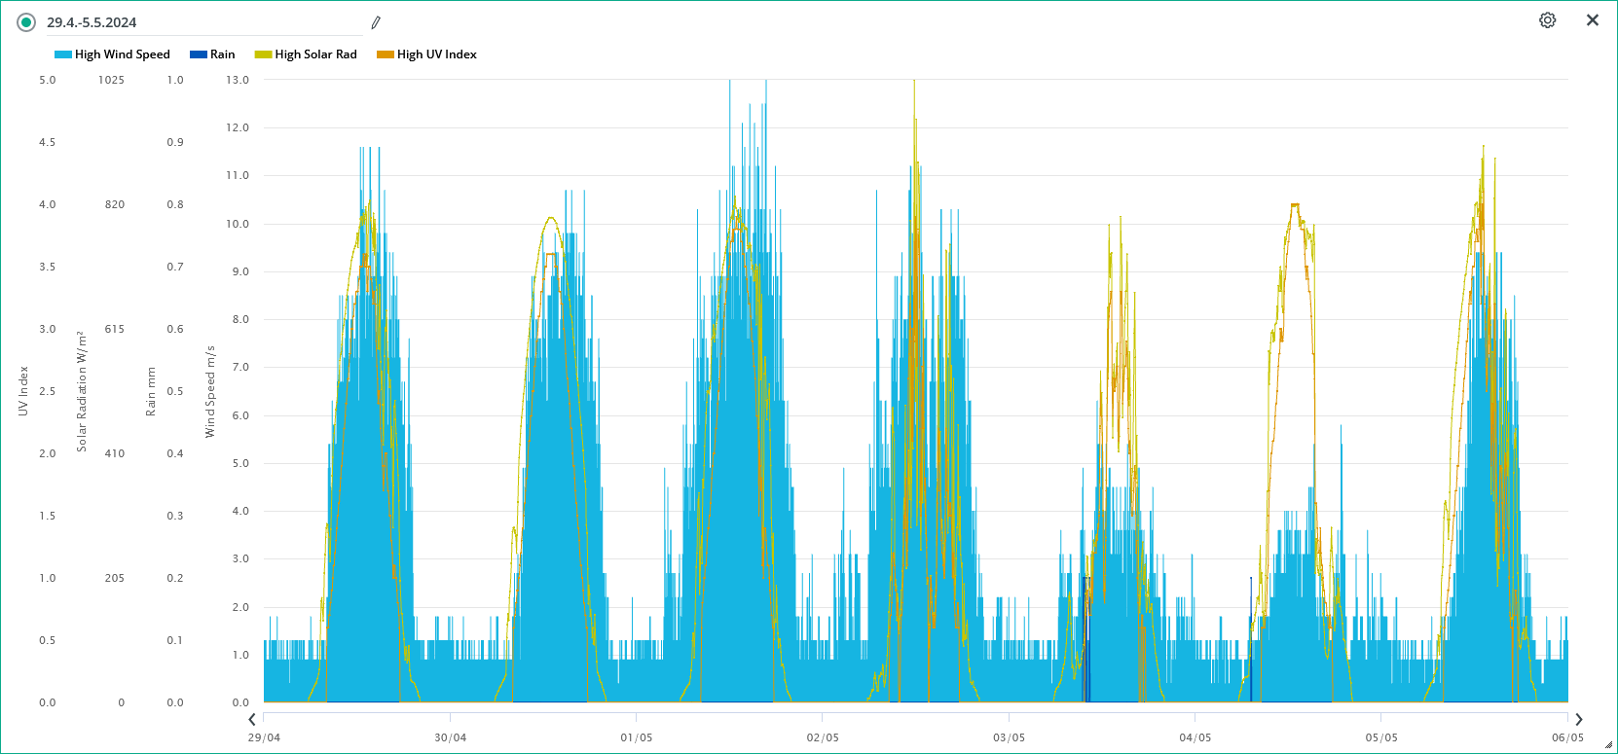
Task: Click the light blue High Wind Speed swatch
Action: tap(63, 54)
